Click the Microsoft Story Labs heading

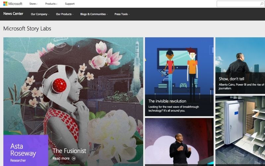pyautogui.click(x=27, y=29)
